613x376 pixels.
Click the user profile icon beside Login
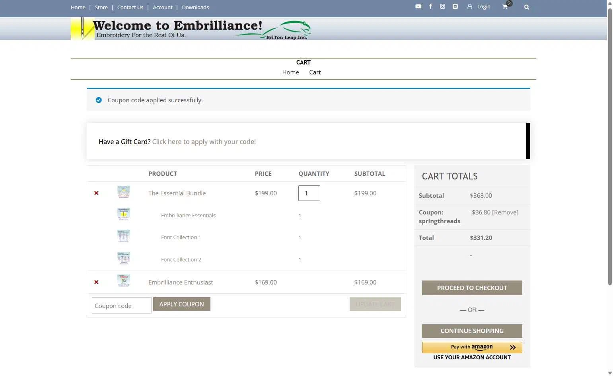click(x=470, y=7)
